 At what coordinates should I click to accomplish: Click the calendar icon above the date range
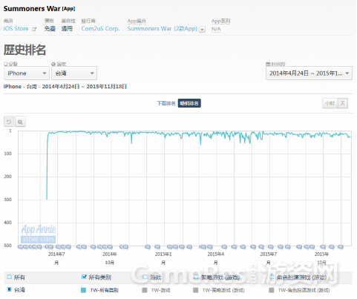(x=268, y=64)
